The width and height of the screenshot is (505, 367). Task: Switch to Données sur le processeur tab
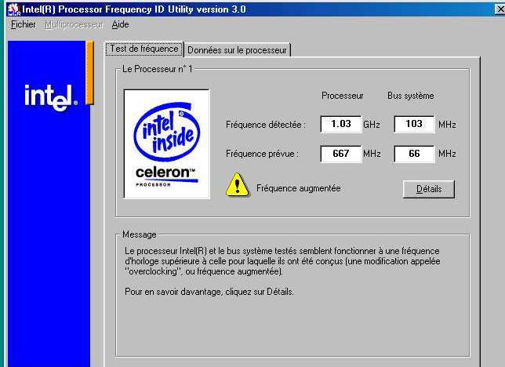point(237,50)
